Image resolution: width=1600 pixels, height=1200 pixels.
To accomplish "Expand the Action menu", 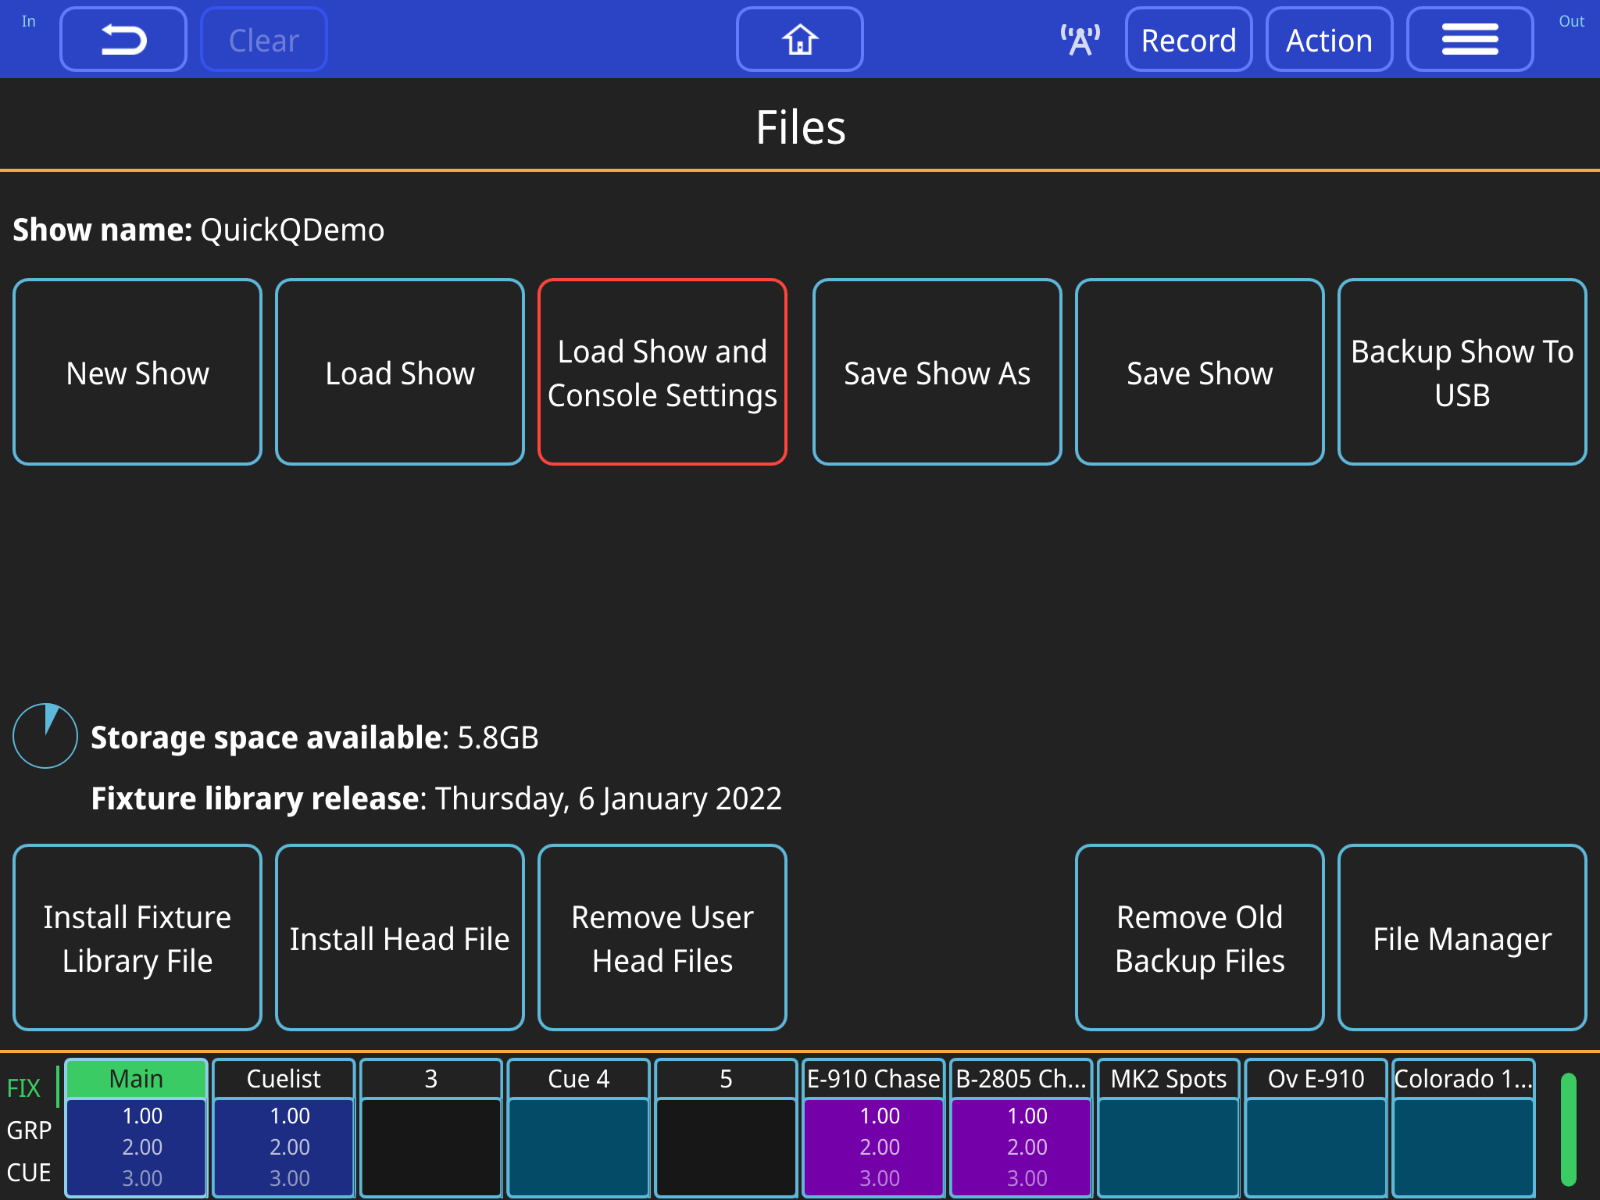I will 1329,39.
